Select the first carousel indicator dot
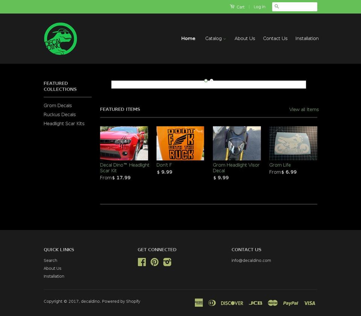Viewport: 361px width, 316px height. click(x=206, y=80)
